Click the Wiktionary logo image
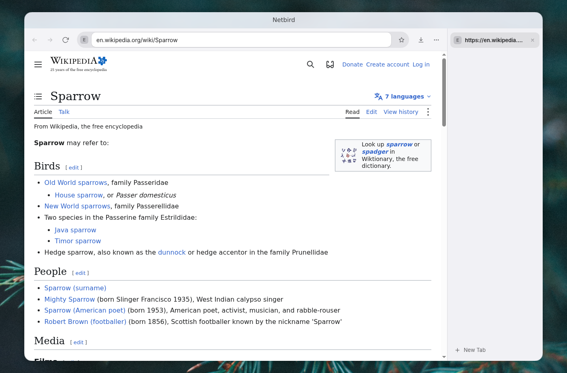The image size is (567, 373). click(x=349, y=155)
